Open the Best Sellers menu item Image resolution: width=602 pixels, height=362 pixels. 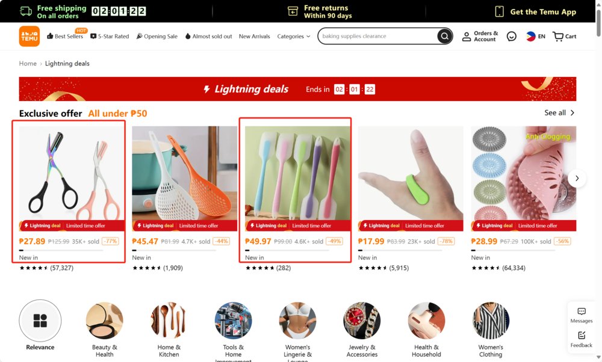(x=65, y=37)
